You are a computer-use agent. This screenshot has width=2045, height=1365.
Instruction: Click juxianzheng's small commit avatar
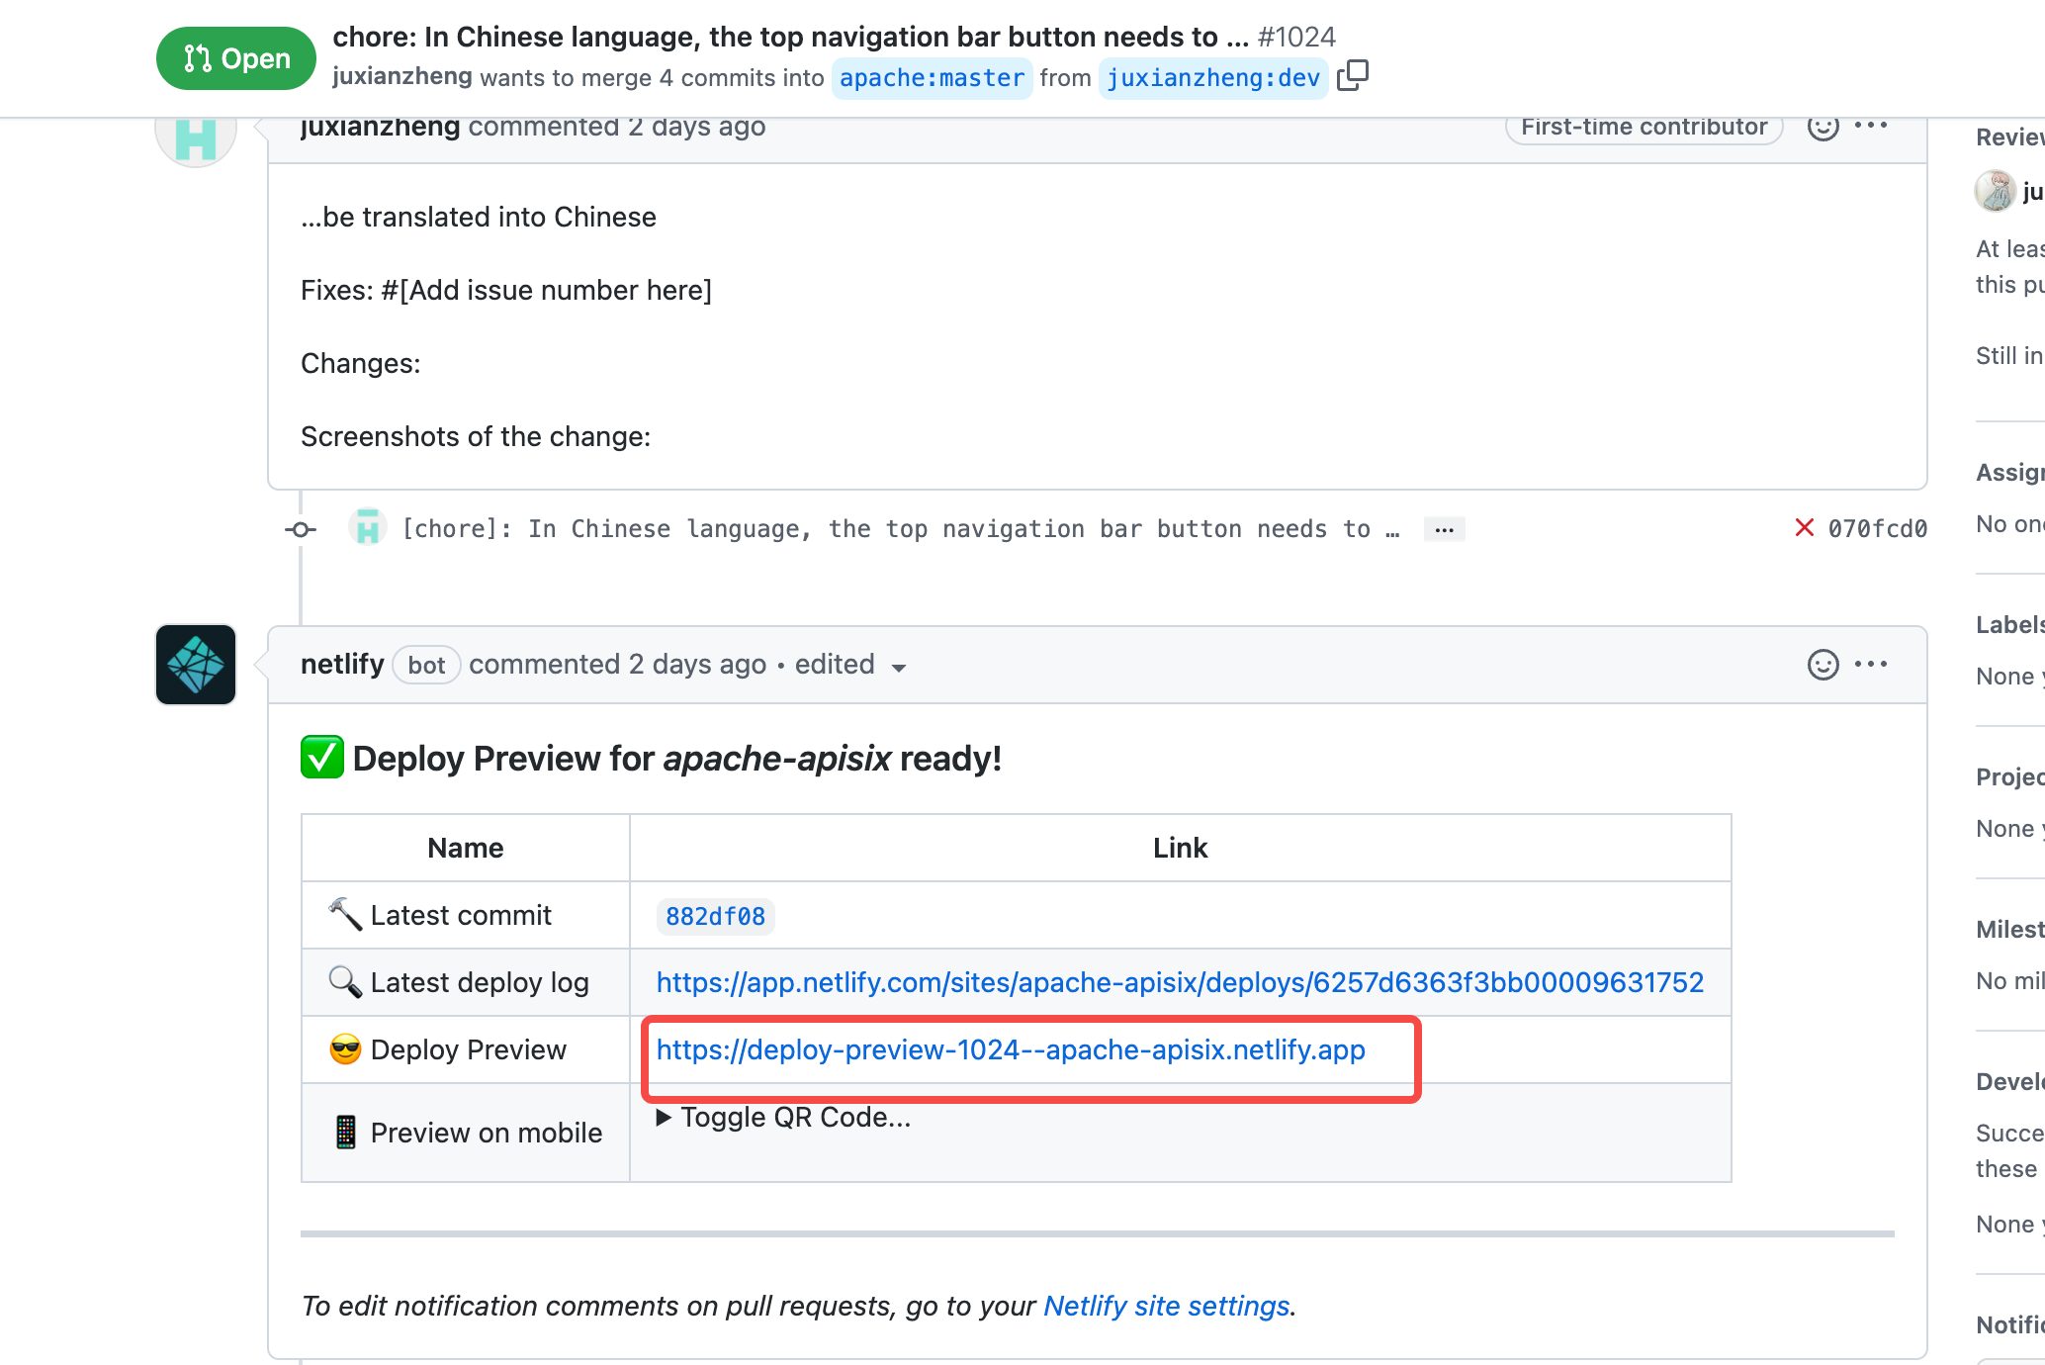tap(367, 528)
